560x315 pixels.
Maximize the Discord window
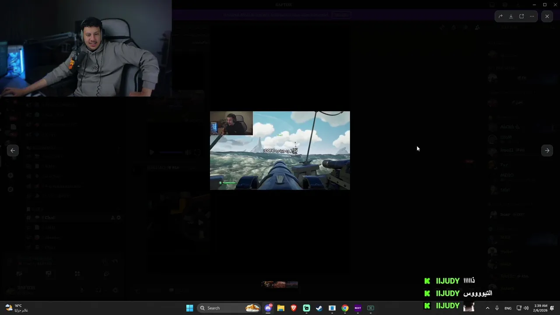[x=545, y=4]
